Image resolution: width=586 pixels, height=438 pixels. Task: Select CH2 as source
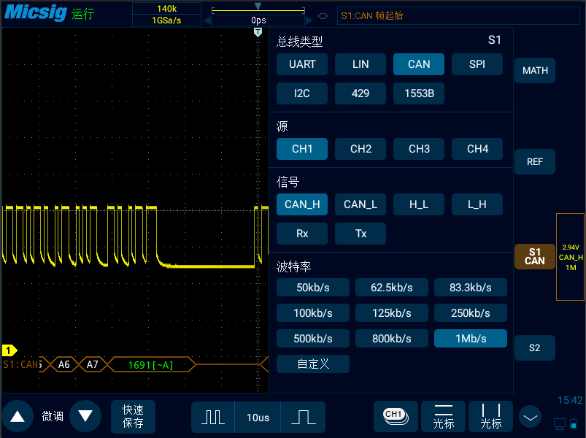tap(361, 149)
